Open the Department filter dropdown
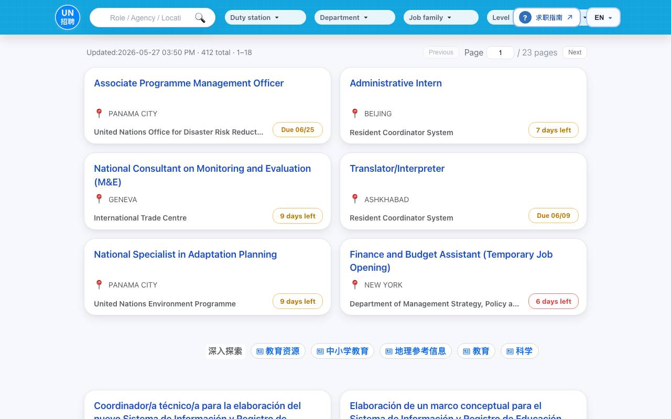The image size is (671, 419). click(355, 17)
